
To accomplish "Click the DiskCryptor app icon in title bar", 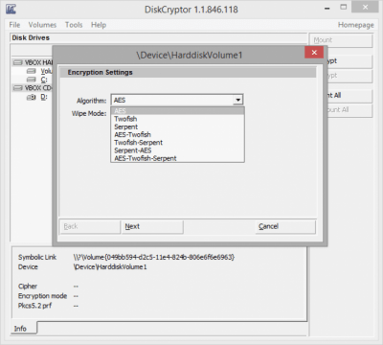I will [x=11, y=9].
